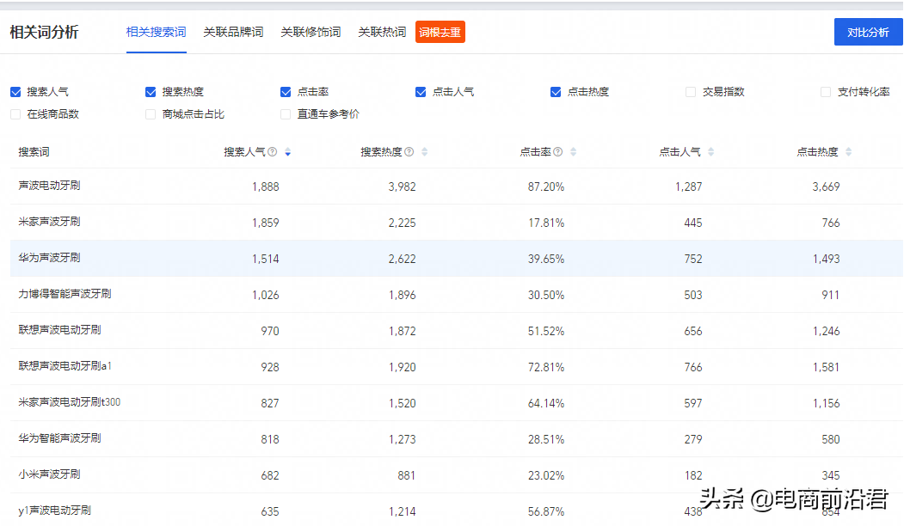The height and width of the screenshot is (526, 904).
Task: Click the 相关词分析 section title
Action: coord(45,33)
